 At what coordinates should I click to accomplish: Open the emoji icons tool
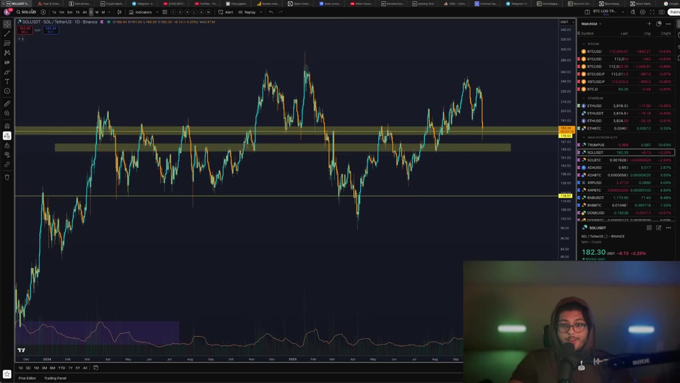(x=7, y=91)
